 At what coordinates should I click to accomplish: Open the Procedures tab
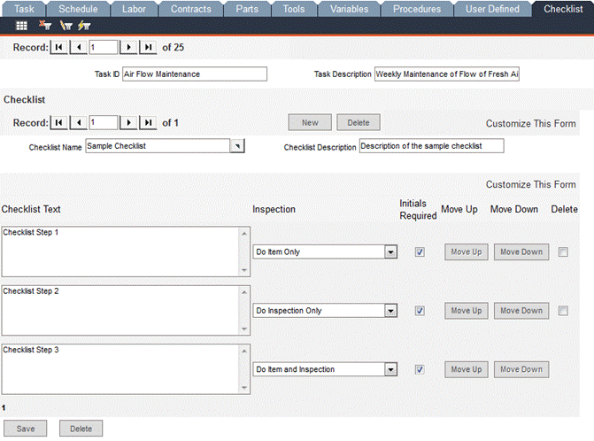415,9
